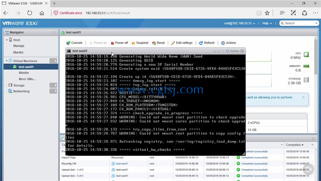Open console window Actions menu

tap(232, 51)
